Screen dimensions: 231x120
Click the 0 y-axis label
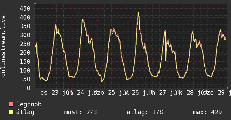[29, 88]
